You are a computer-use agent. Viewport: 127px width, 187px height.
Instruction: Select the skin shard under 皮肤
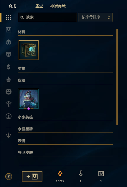[29, 99]
